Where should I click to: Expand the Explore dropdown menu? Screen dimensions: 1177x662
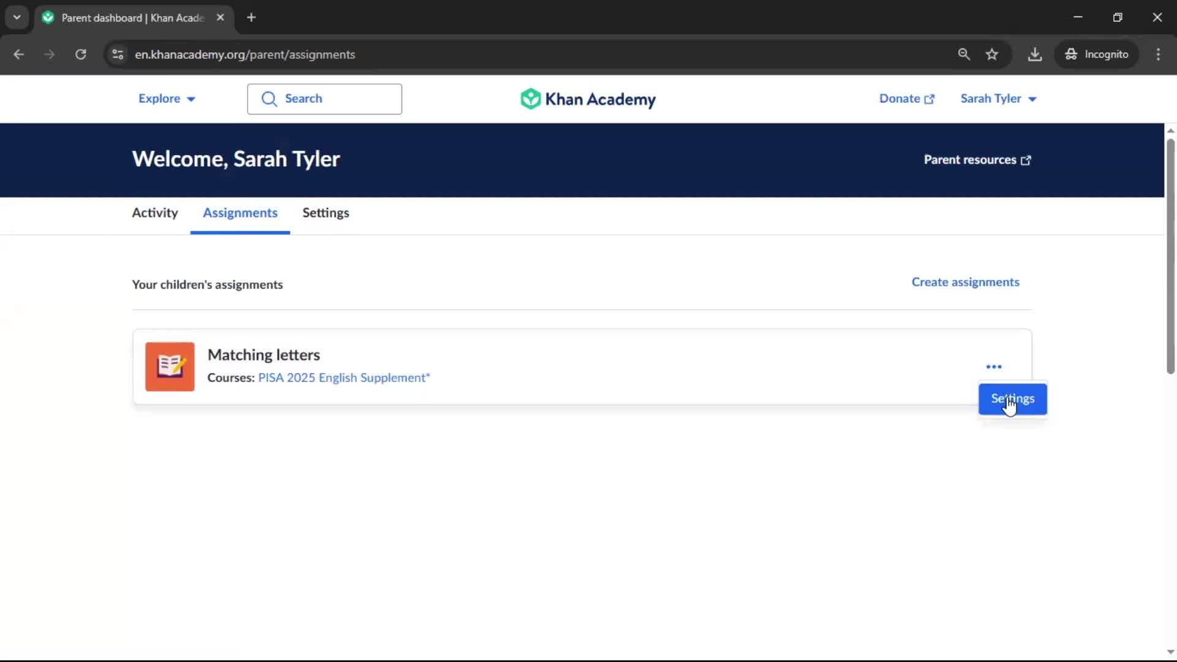(x=166, y=99)
